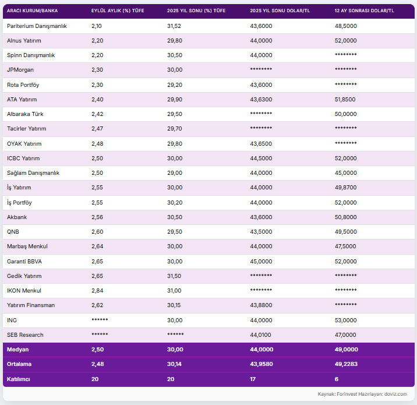The width and height of the screenshot is (417, 405).
Task: Select the Pariterium Danışmanlık row name
Action: pos(37,26)
